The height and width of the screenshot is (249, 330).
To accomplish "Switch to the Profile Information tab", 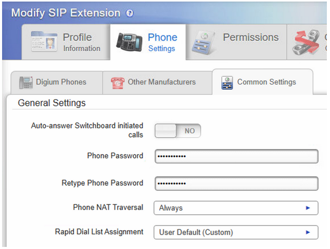I will point(81,42).
